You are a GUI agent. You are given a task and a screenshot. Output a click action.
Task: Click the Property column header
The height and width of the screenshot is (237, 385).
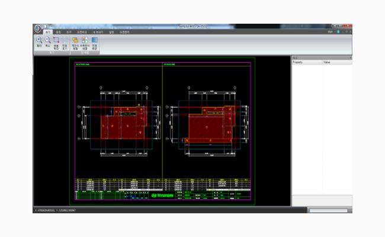(307, 62)
